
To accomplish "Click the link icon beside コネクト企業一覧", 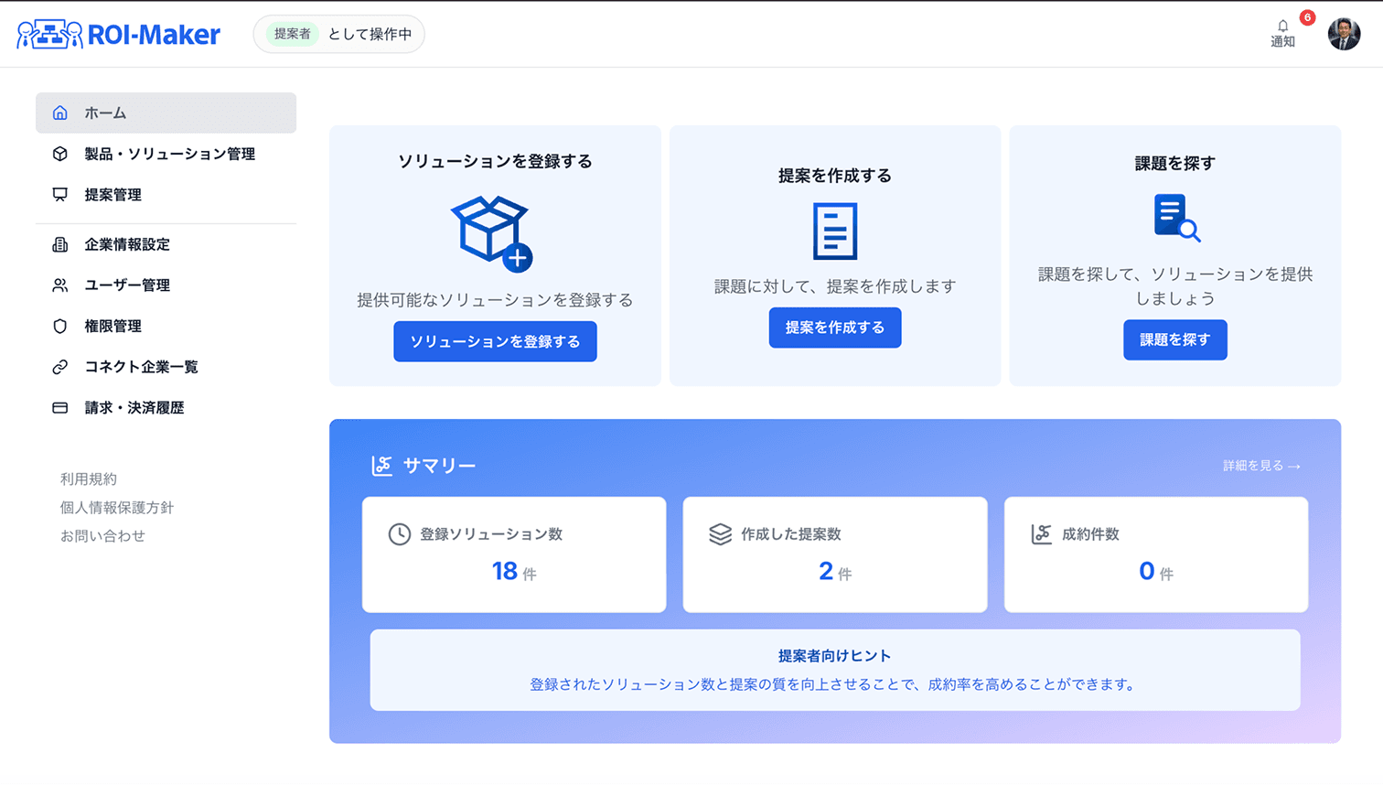I will pyautogui.click(x=58, y=366).
